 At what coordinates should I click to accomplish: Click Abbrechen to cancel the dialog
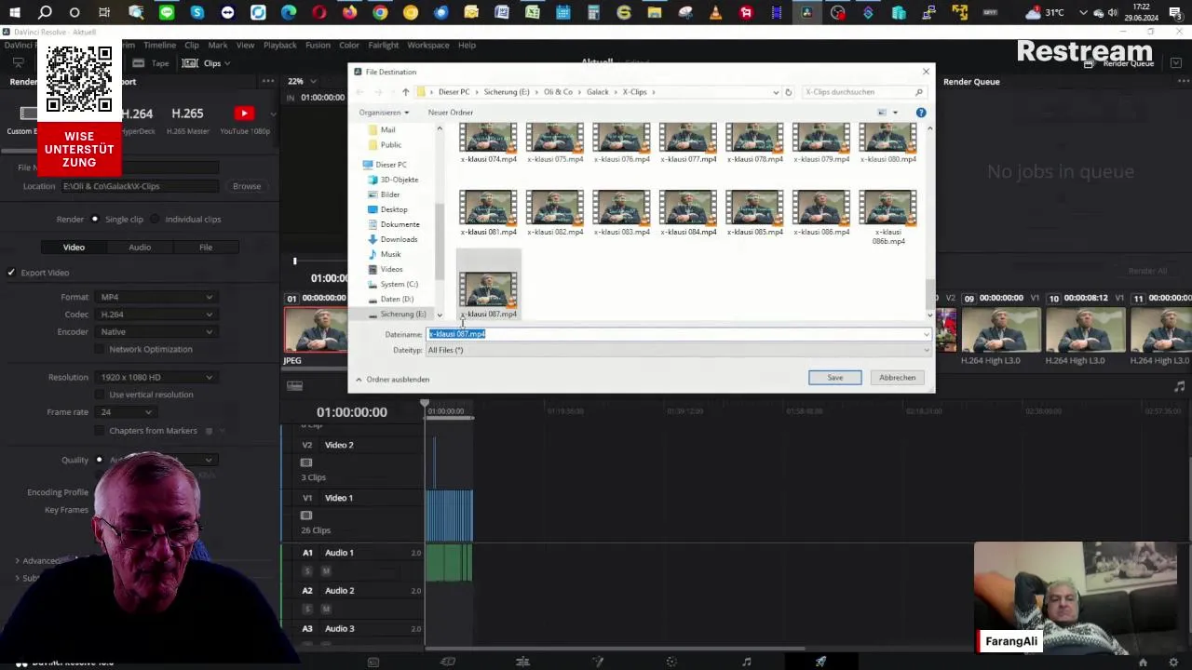898,378
